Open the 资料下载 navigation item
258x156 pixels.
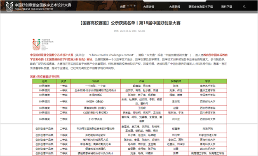coord(226,7)
